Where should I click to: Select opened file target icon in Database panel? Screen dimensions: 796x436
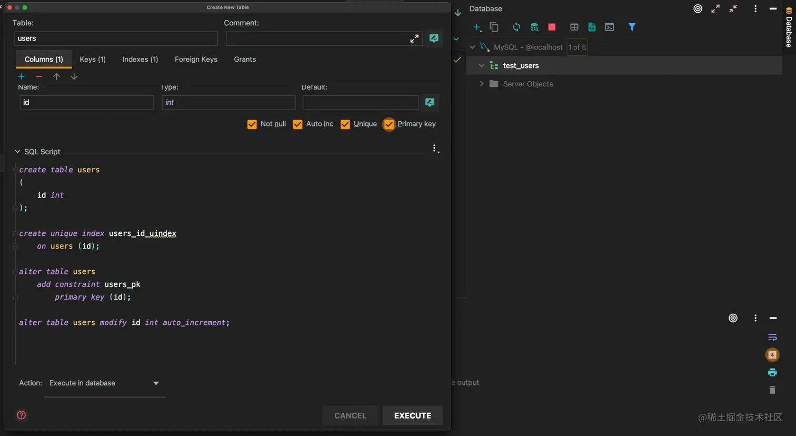point(698,8)
